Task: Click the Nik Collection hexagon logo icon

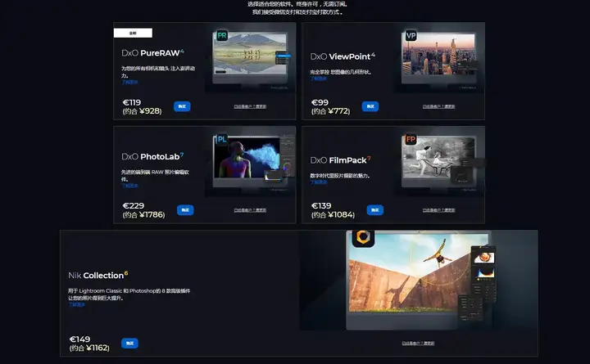Action: coord(363,237)
